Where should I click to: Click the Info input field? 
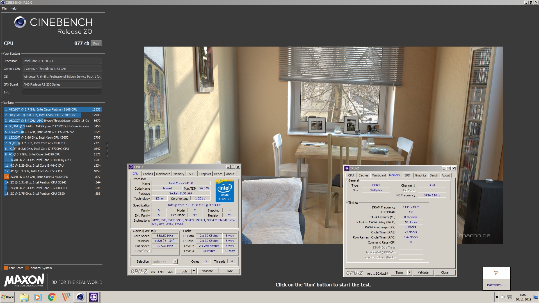[x=62, y=92]
